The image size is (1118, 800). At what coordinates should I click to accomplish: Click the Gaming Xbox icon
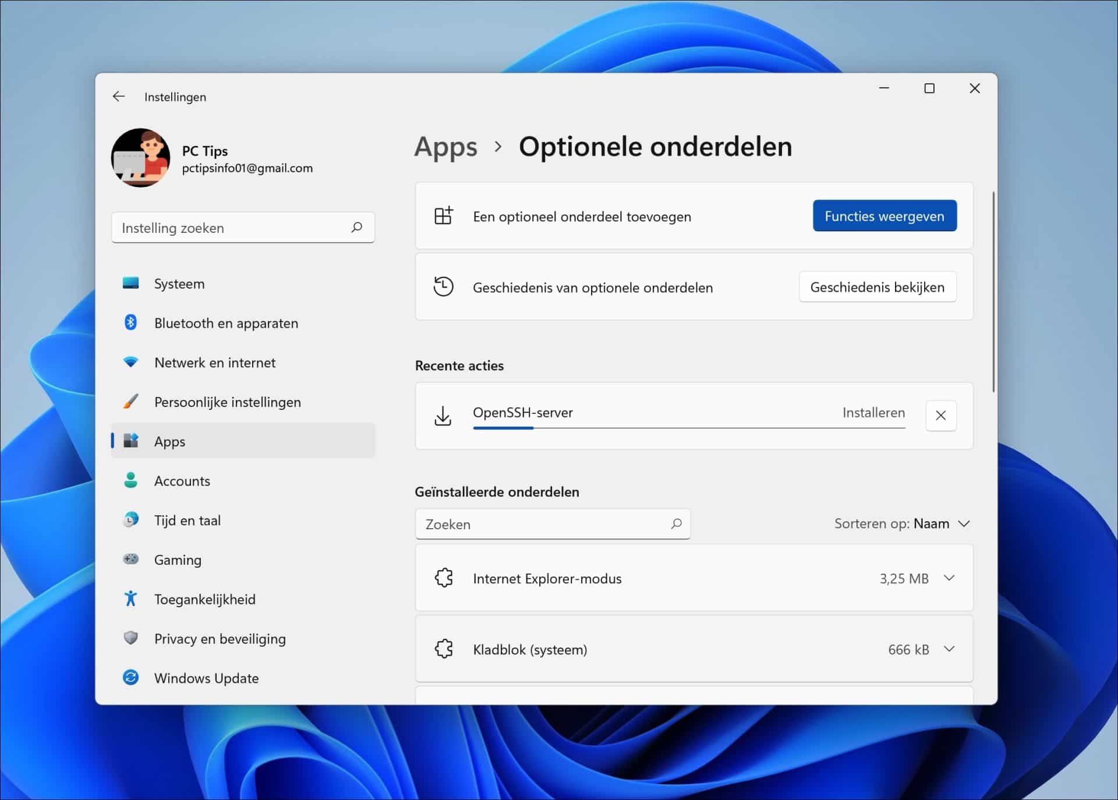[x=132, y=559]
